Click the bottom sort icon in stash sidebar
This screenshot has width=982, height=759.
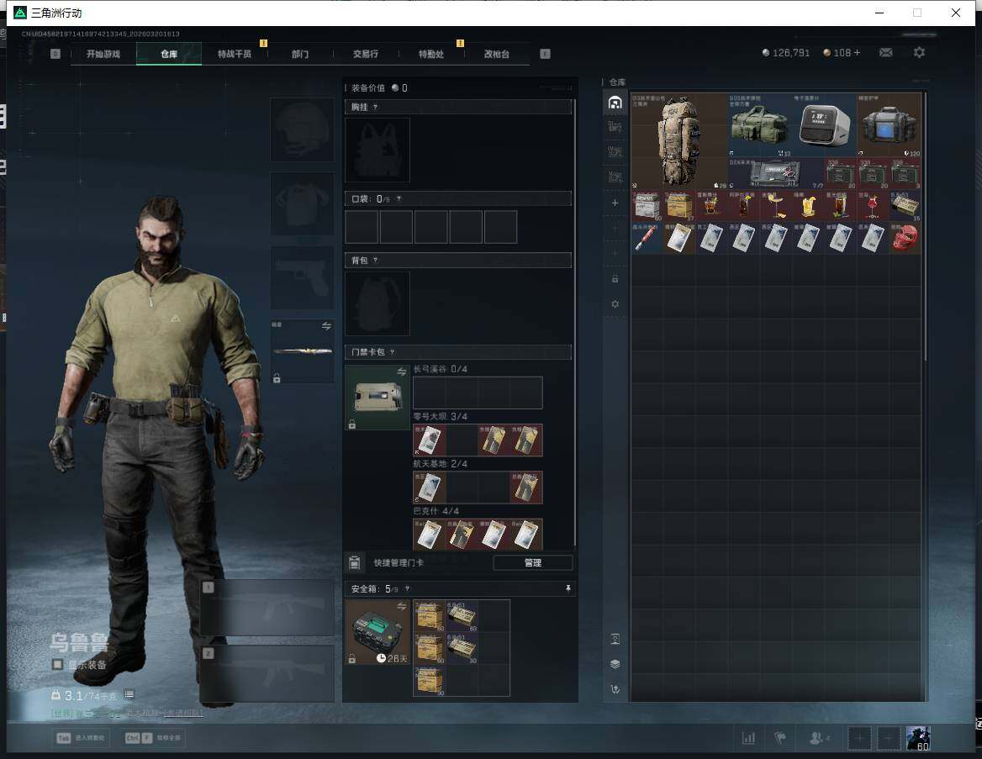tap(615, 689)
